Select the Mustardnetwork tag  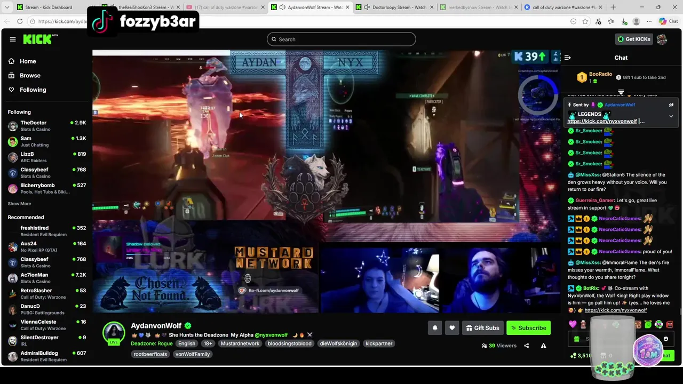coord(240,343)
